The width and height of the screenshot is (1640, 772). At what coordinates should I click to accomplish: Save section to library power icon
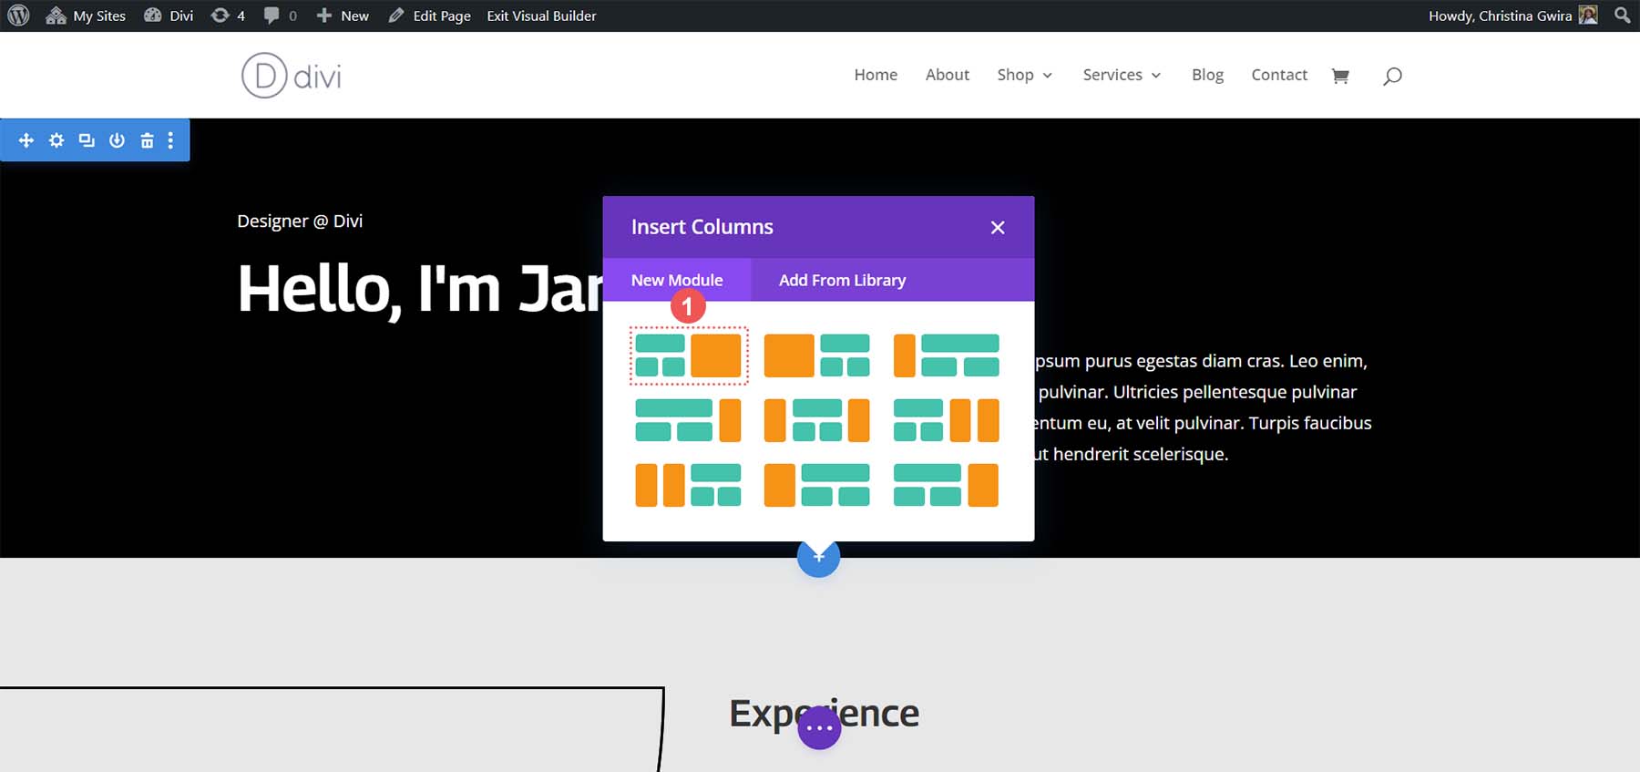[117, 140]
